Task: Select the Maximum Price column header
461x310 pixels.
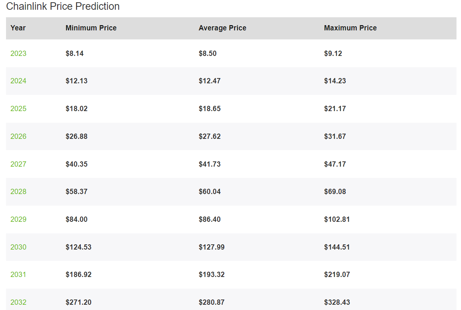Action: click(350, 28)
